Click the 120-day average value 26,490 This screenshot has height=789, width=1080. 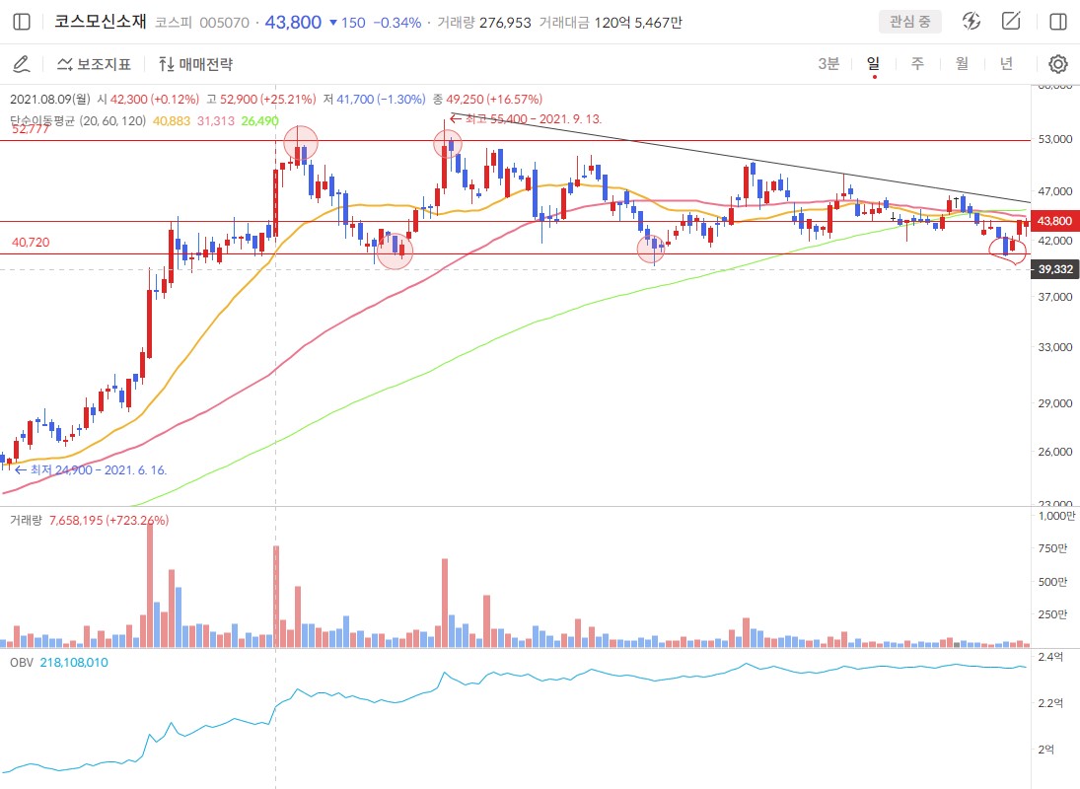click(x=260, y=121)
